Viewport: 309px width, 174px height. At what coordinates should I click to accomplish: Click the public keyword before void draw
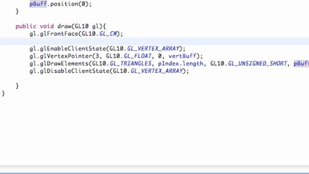[26, 27]
